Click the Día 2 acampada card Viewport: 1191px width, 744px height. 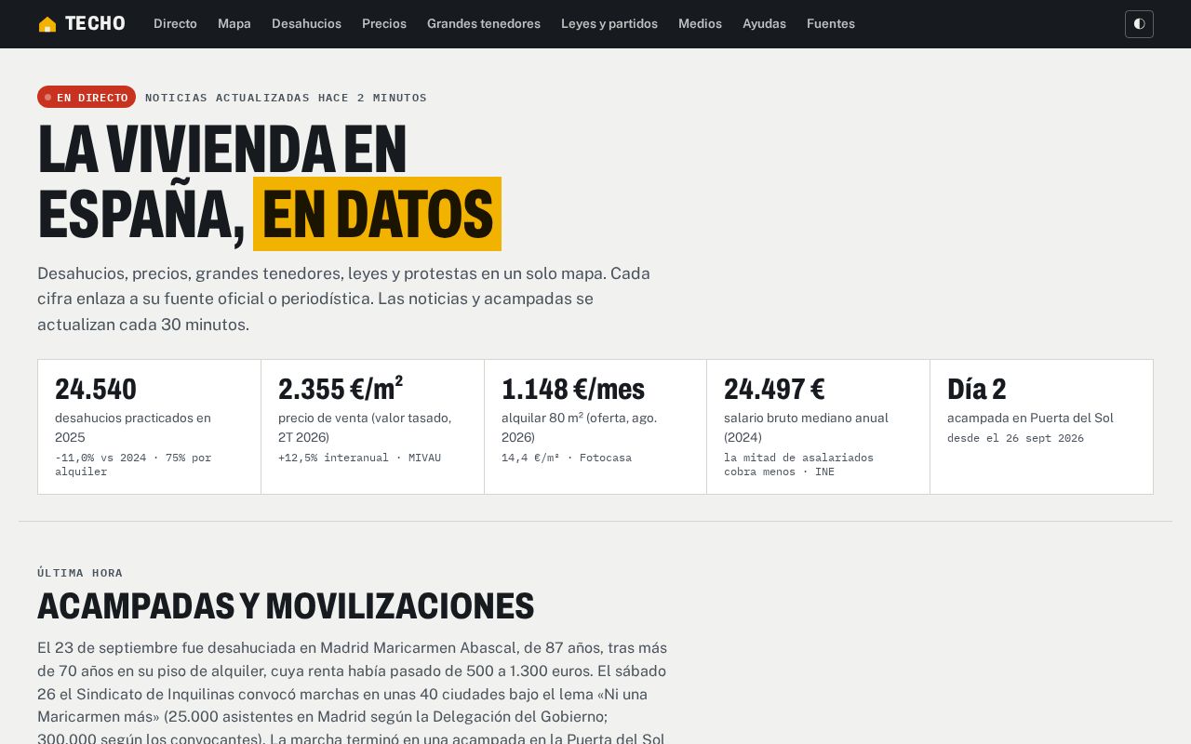(1041, 427)
